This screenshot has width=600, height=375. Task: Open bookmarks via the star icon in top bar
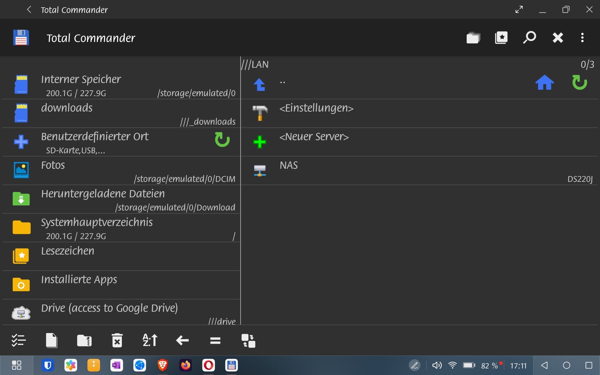[x=501, y=38]
